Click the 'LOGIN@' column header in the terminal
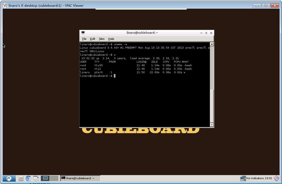282x184 pixels. tap(141, 62)
